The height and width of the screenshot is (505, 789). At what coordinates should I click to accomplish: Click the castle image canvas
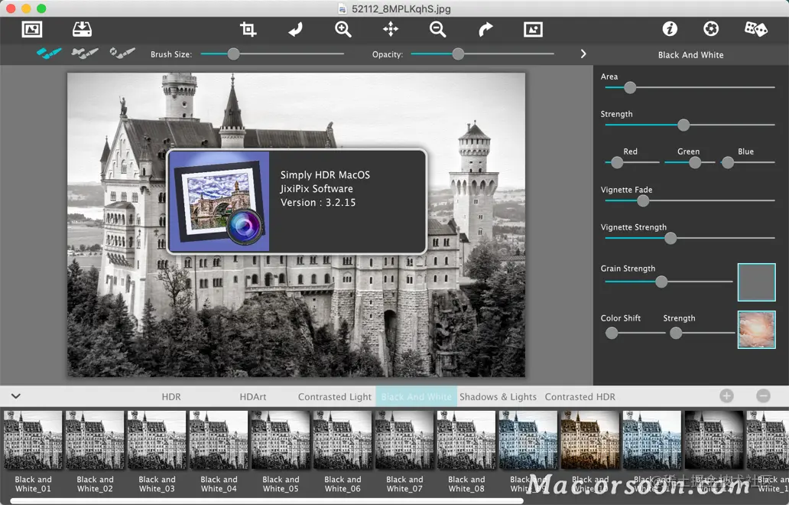pos(297,224)
